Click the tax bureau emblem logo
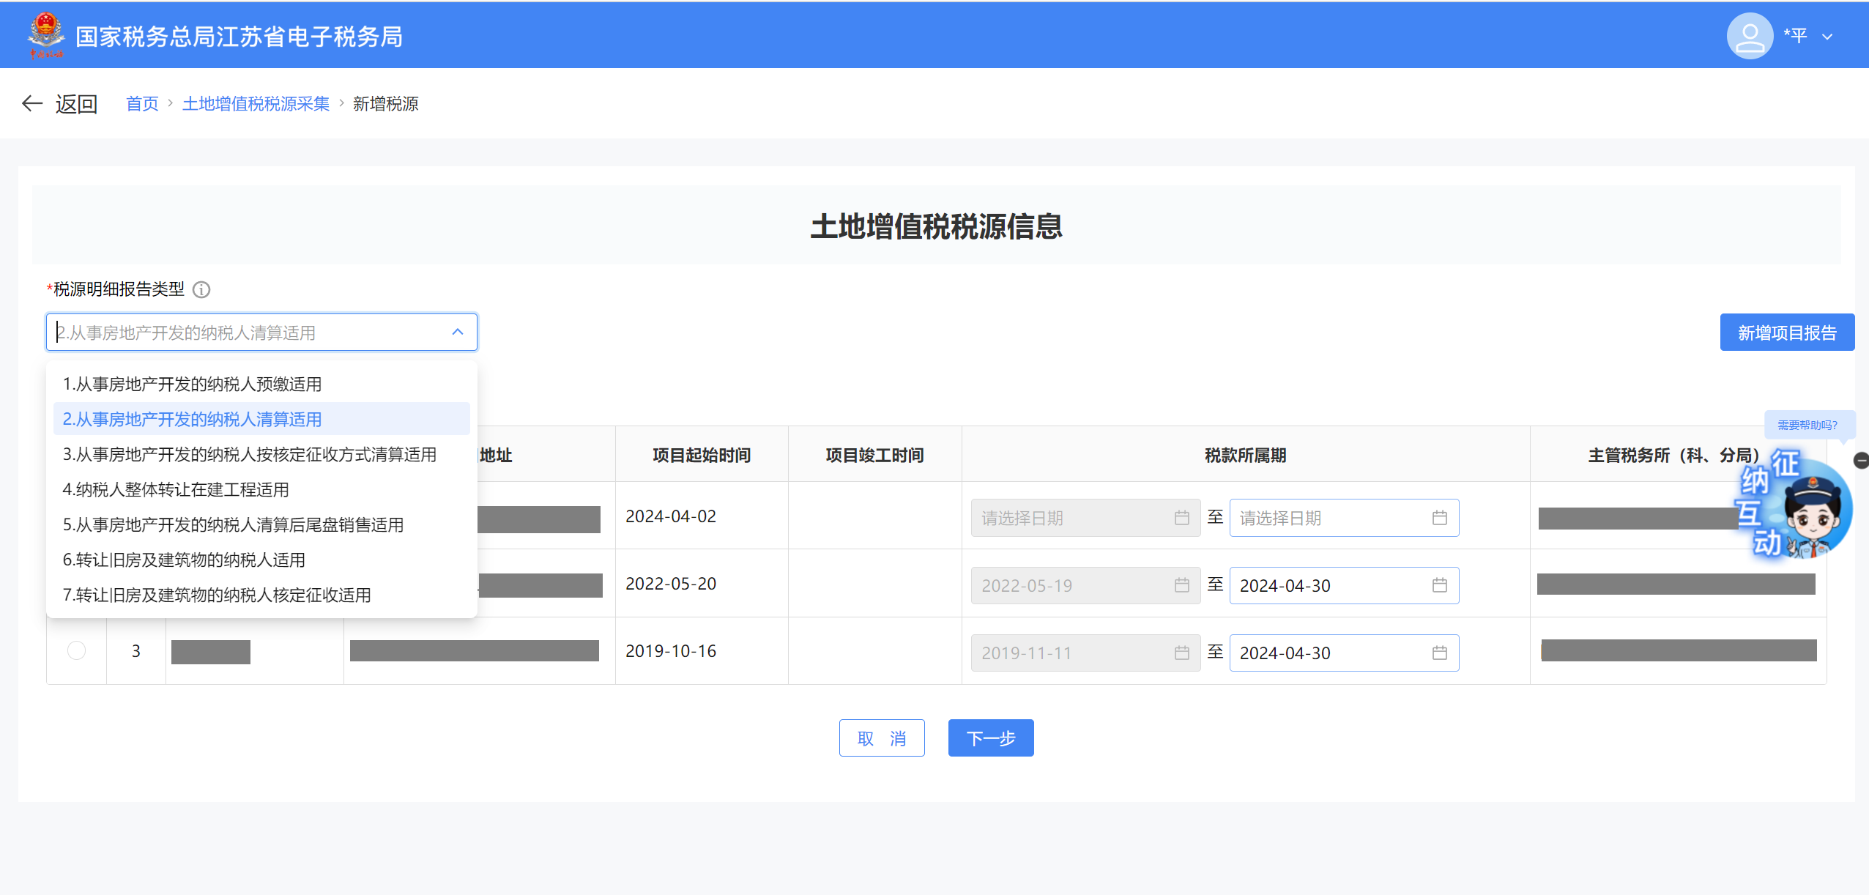Viewport: 1869px width, 895px height. [x=45, y=34]
